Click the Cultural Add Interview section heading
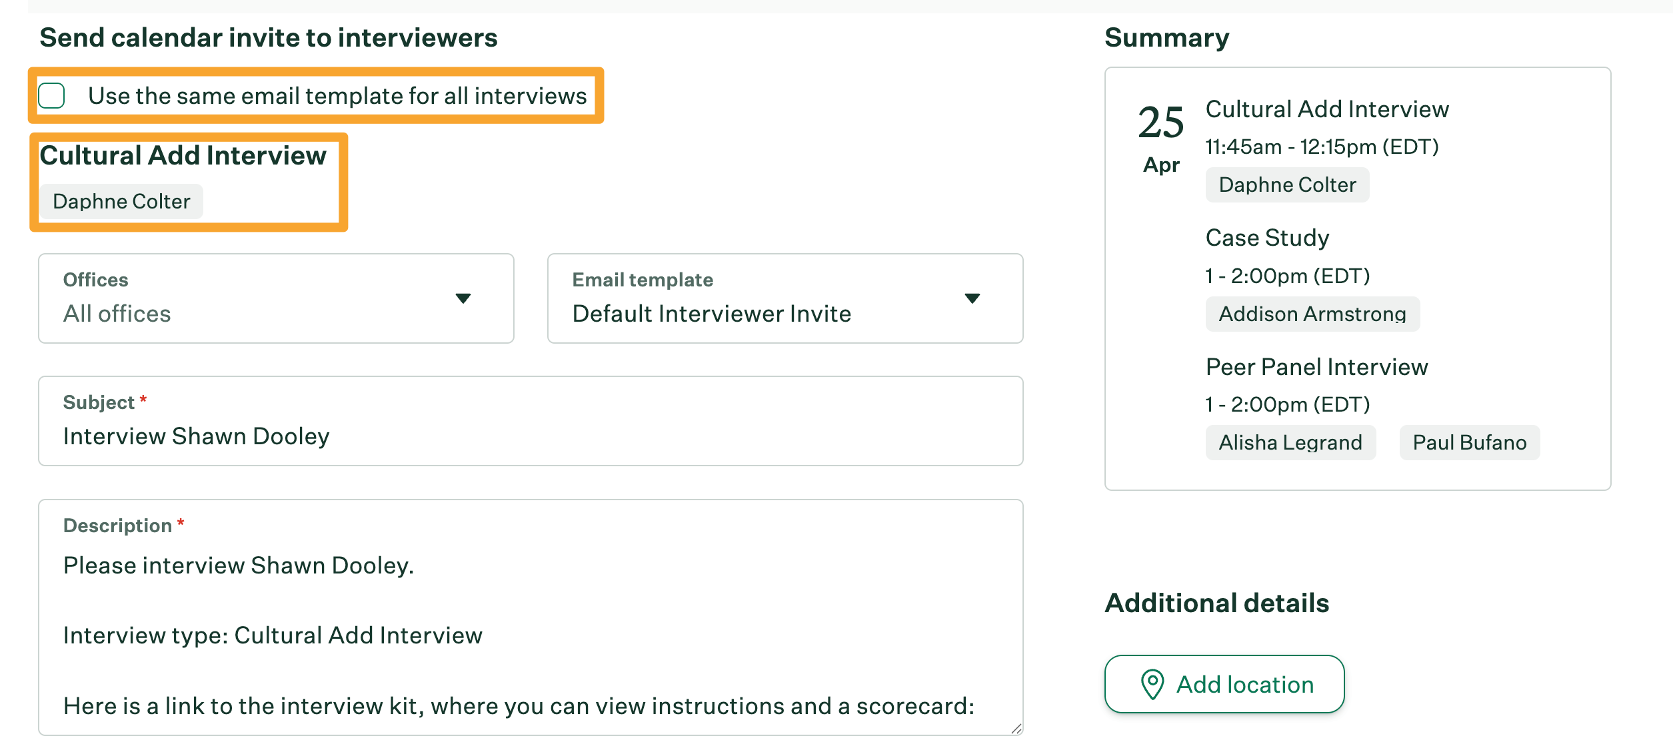 point(183,156)
